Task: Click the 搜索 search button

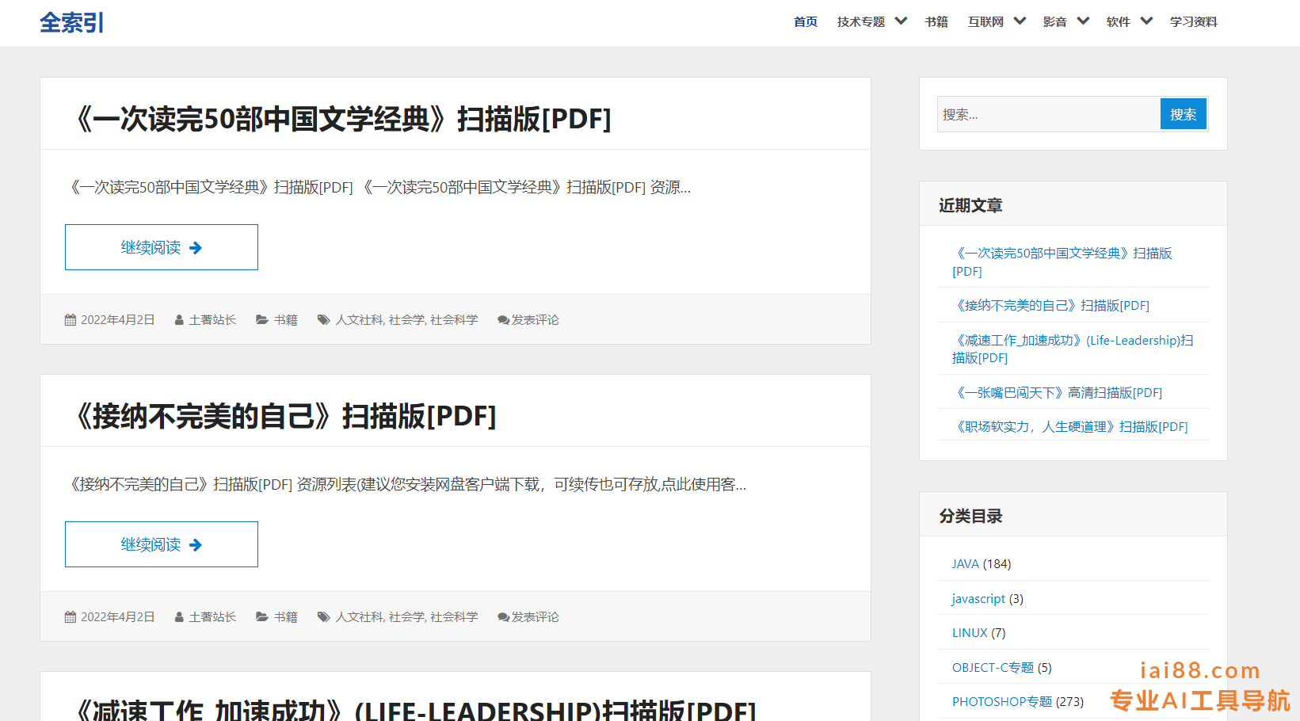Action: click(x=1183, y=113)
